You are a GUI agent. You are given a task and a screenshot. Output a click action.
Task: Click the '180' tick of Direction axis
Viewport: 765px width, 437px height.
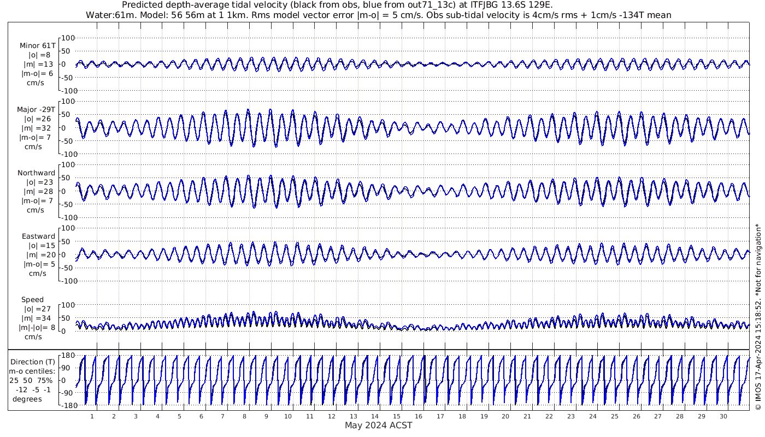pyautogui.click(x=67, y=355)
